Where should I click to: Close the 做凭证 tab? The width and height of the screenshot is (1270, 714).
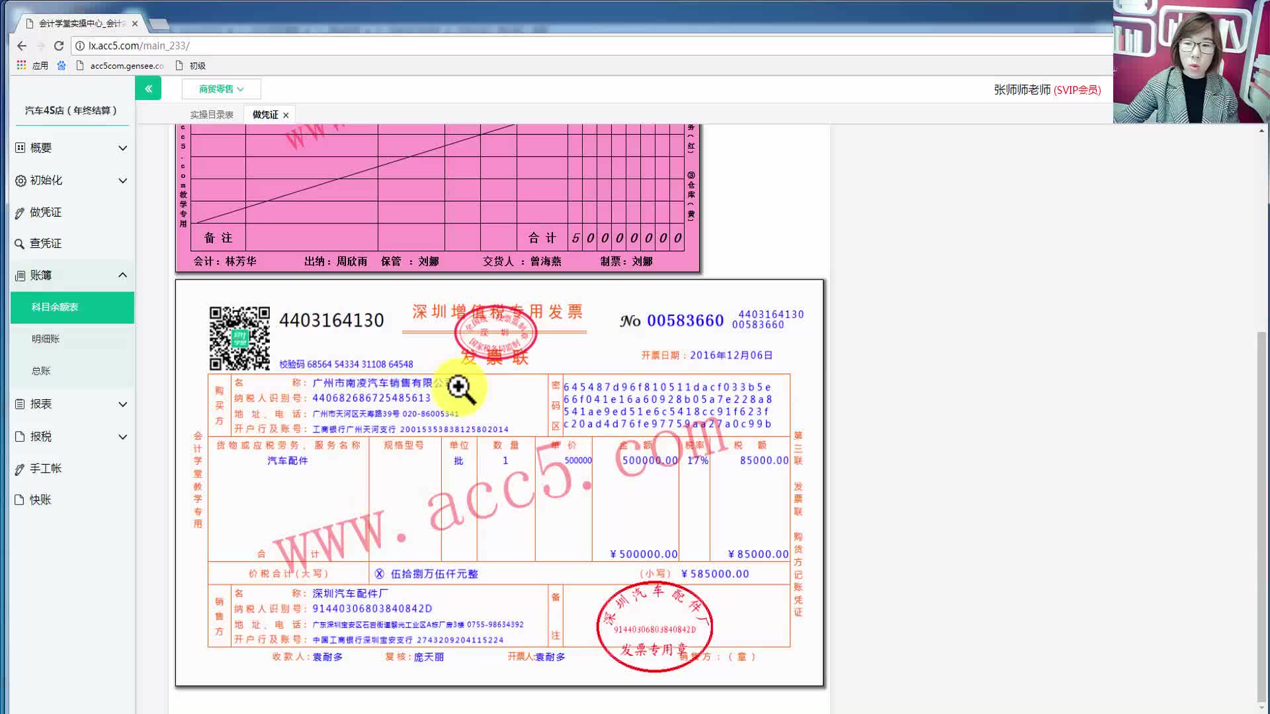[x=286, y=115]
